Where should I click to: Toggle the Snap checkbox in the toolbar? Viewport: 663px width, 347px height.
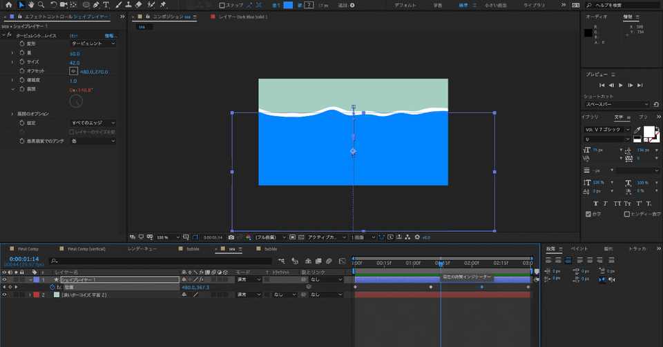pos(222,5)
